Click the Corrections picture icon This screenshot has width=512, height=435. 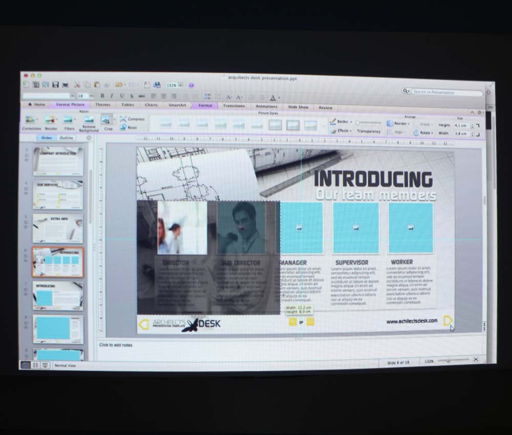(x=31, y=121)
